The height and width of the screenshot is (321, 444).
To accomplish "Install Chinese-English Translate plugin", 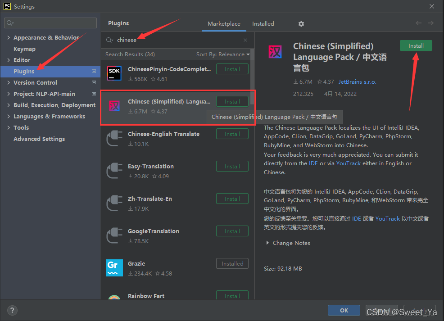I will [x=232, y=134].
